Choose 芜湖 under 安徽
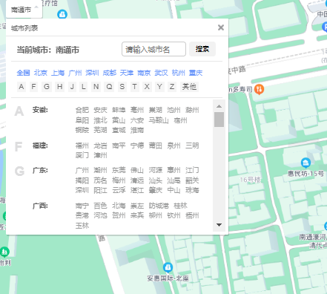The width and height of the screenshot is (327, 294). (x=100, y=130)
